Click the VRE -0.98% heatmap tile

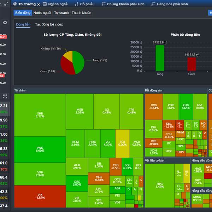point(154,143)
